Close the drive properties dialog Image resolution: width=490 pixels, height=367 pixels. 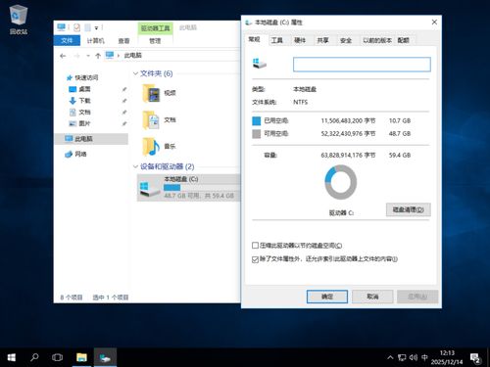pos(434,23)
